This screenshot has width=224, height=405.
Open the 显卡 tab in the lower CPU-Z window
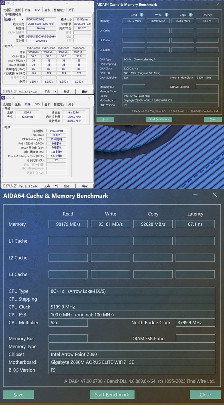(x=47, y=104)
